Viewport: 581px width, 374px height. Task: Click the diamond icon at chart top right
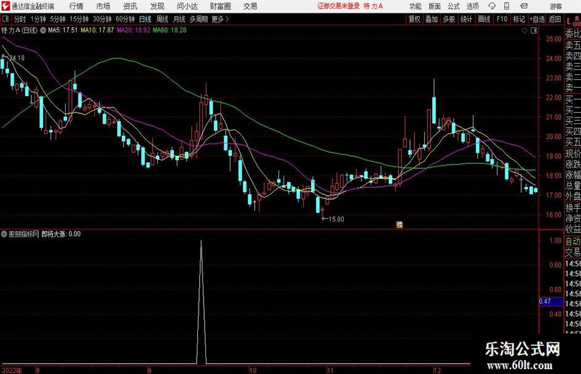pyautogui.click(x=524, y=31)
